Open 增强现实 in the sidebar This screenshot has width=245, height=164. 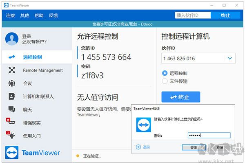37,123
